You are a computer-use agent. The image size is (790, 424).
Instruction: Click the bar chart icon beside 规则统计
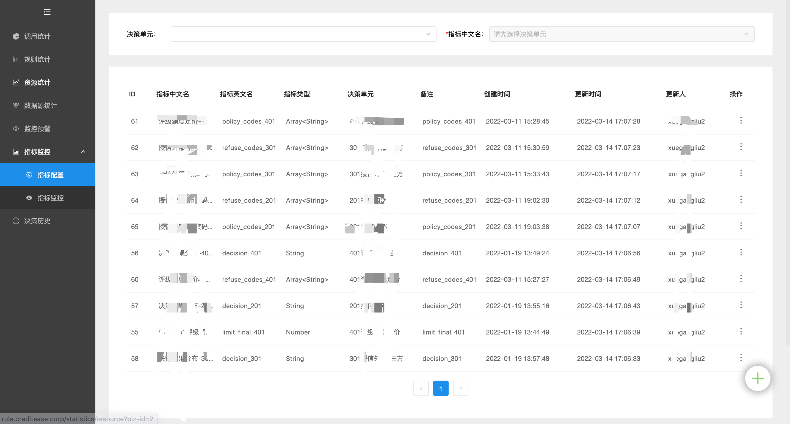16,59
